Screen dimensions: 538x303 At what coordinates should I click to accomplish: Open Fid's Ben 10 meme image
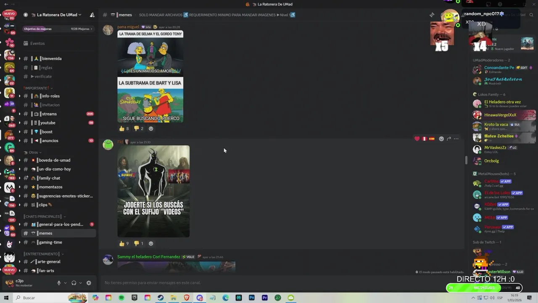[x=153, y=191]
